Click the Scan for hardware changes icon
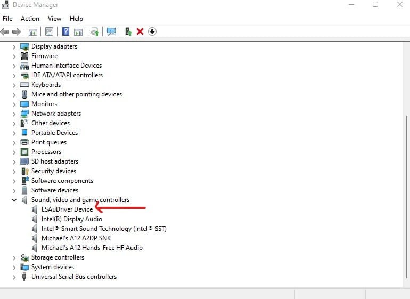Screen dimensions: 410x299 click(x=111, y=31)
